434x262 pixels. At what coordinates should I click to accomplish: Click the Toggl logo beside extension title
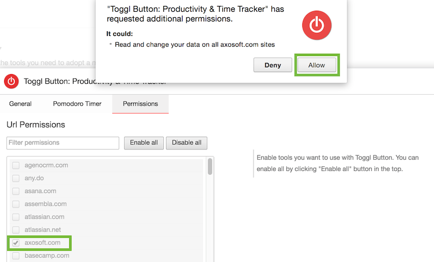pyautogui.click(x=11, y=81)
